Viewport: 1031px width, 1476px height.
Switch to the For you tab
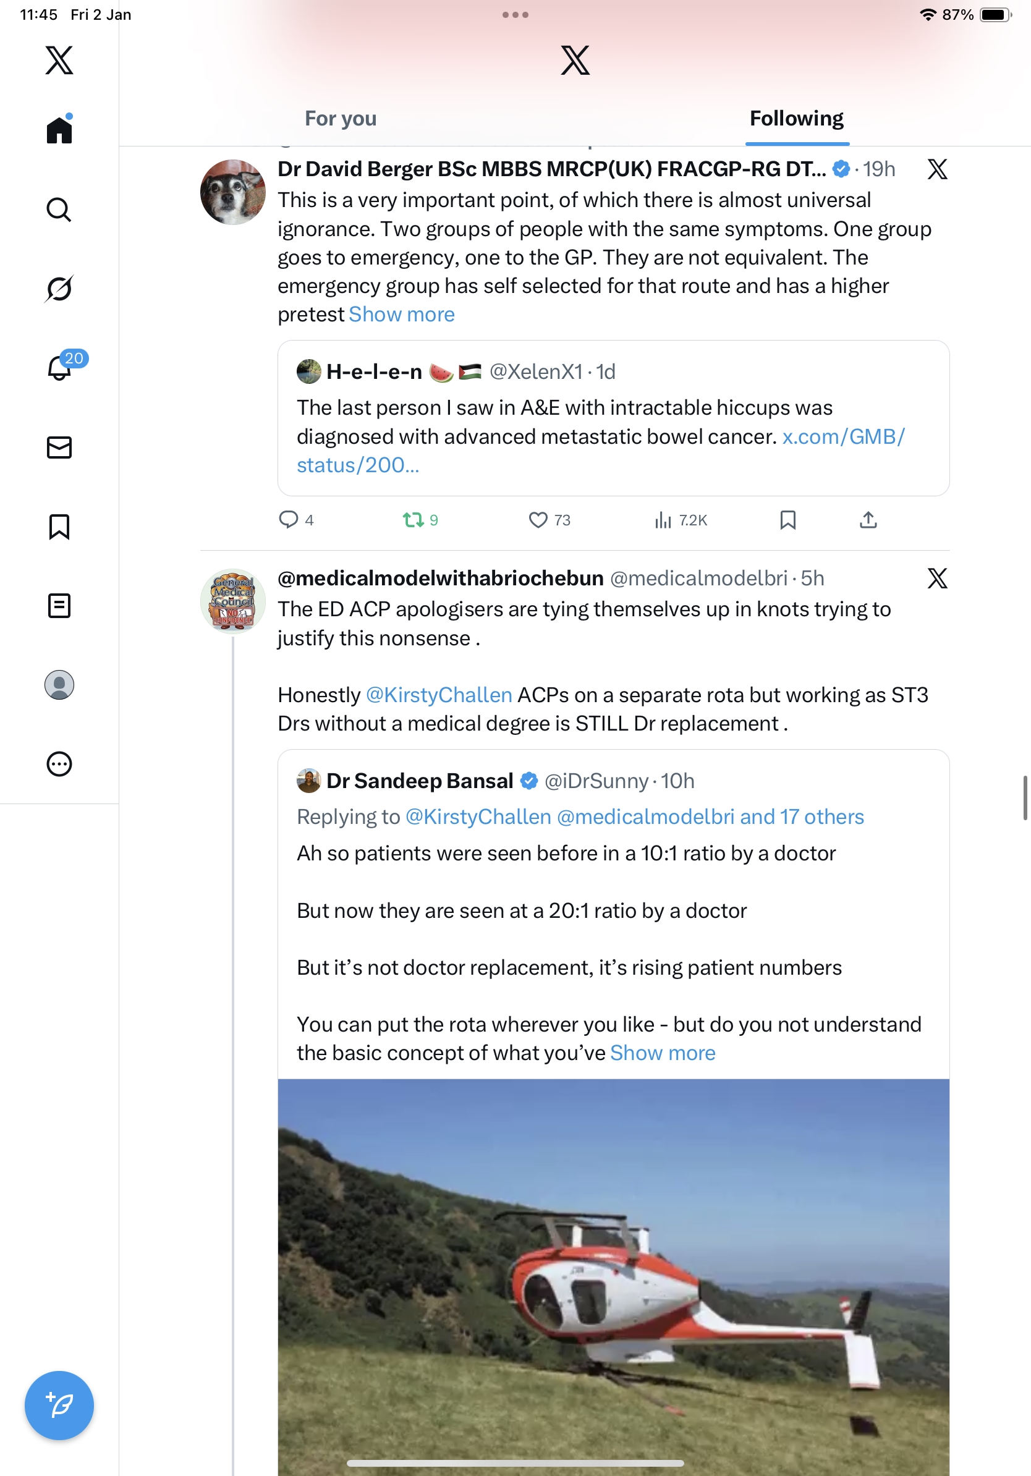[x=341, y=118]
